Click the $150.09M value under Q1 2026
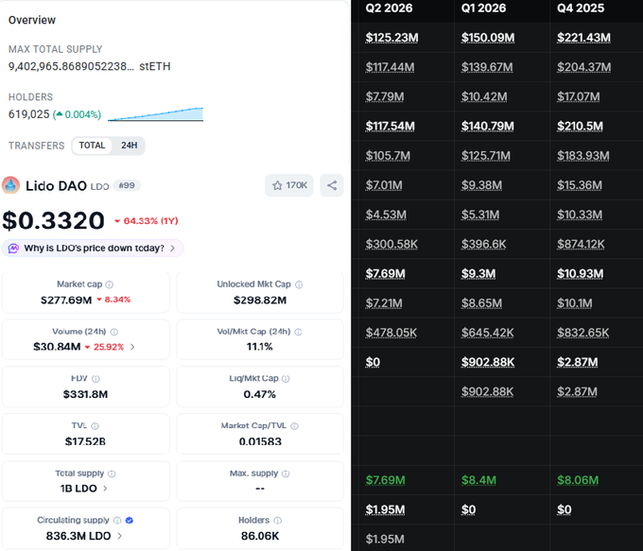Viewport: 643px width, 551px height. [488, 38]
